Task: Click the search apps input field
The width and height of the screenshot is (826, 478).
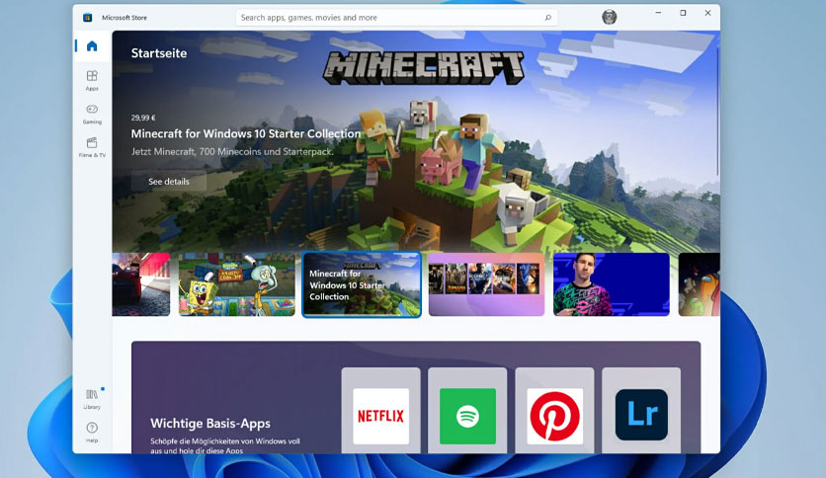Action: point(396,18)
